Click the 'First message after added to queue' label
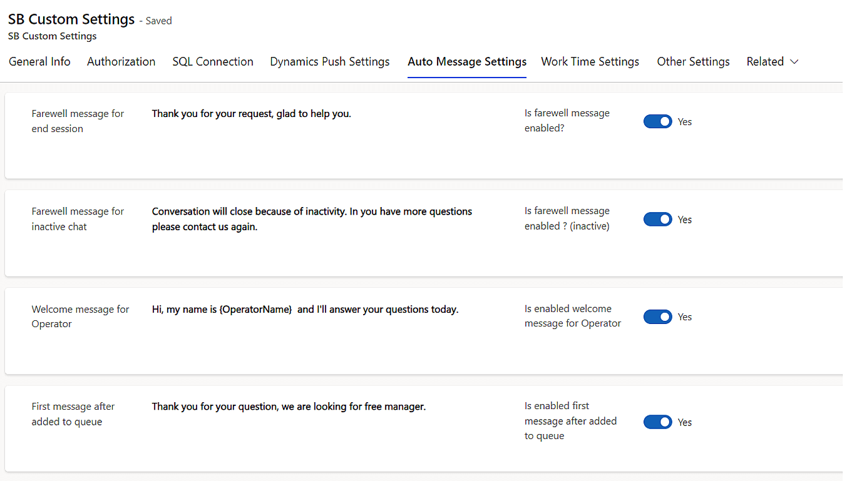Screen dimensions: 847x481 click(73, 414)
